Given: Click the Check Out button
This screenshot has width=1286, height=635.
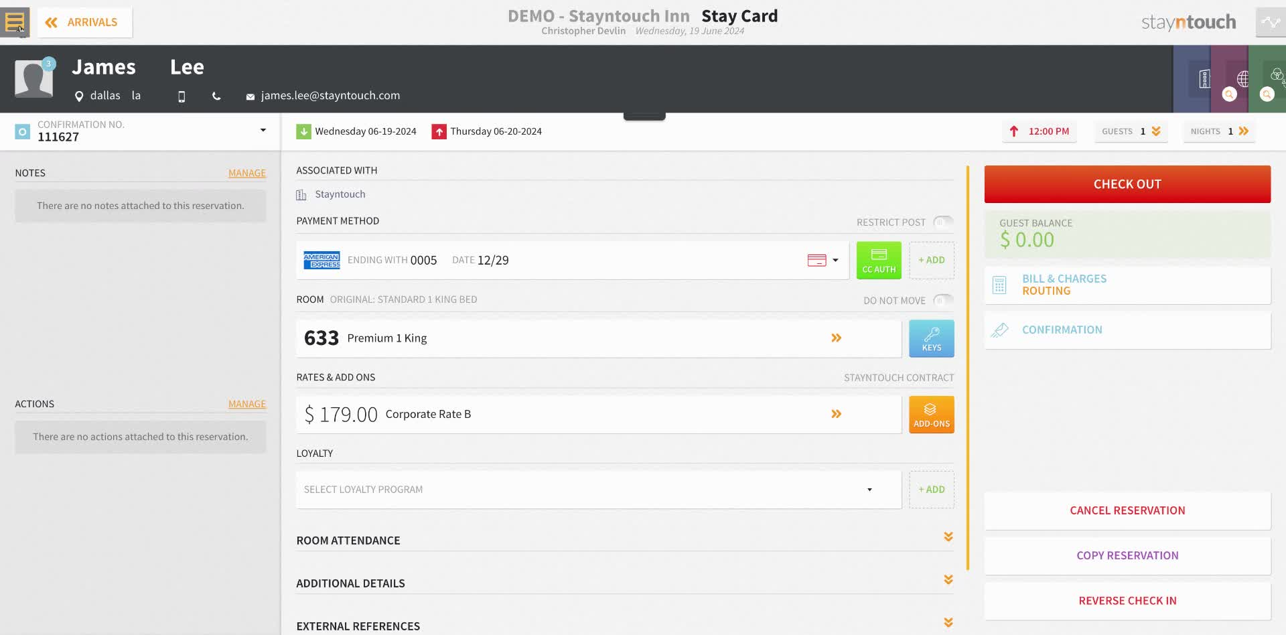Looking at the screenshot, I should [1127, 184].
